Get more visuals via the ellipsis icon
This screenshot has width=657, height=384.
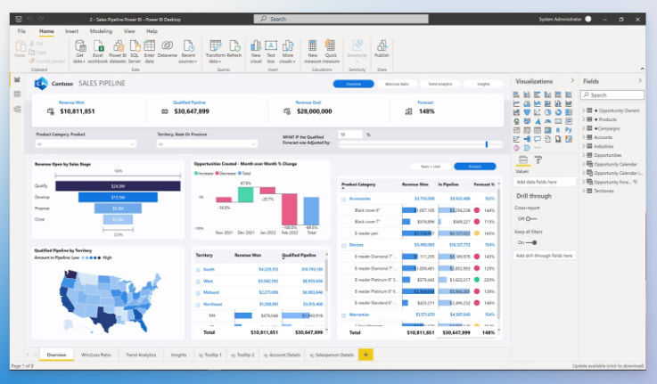click(x=538, y=148)
